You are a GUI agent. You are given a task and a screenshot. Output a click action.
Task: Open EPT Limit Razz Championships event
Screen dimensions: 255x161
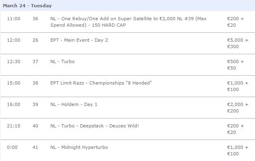(101, 83)
